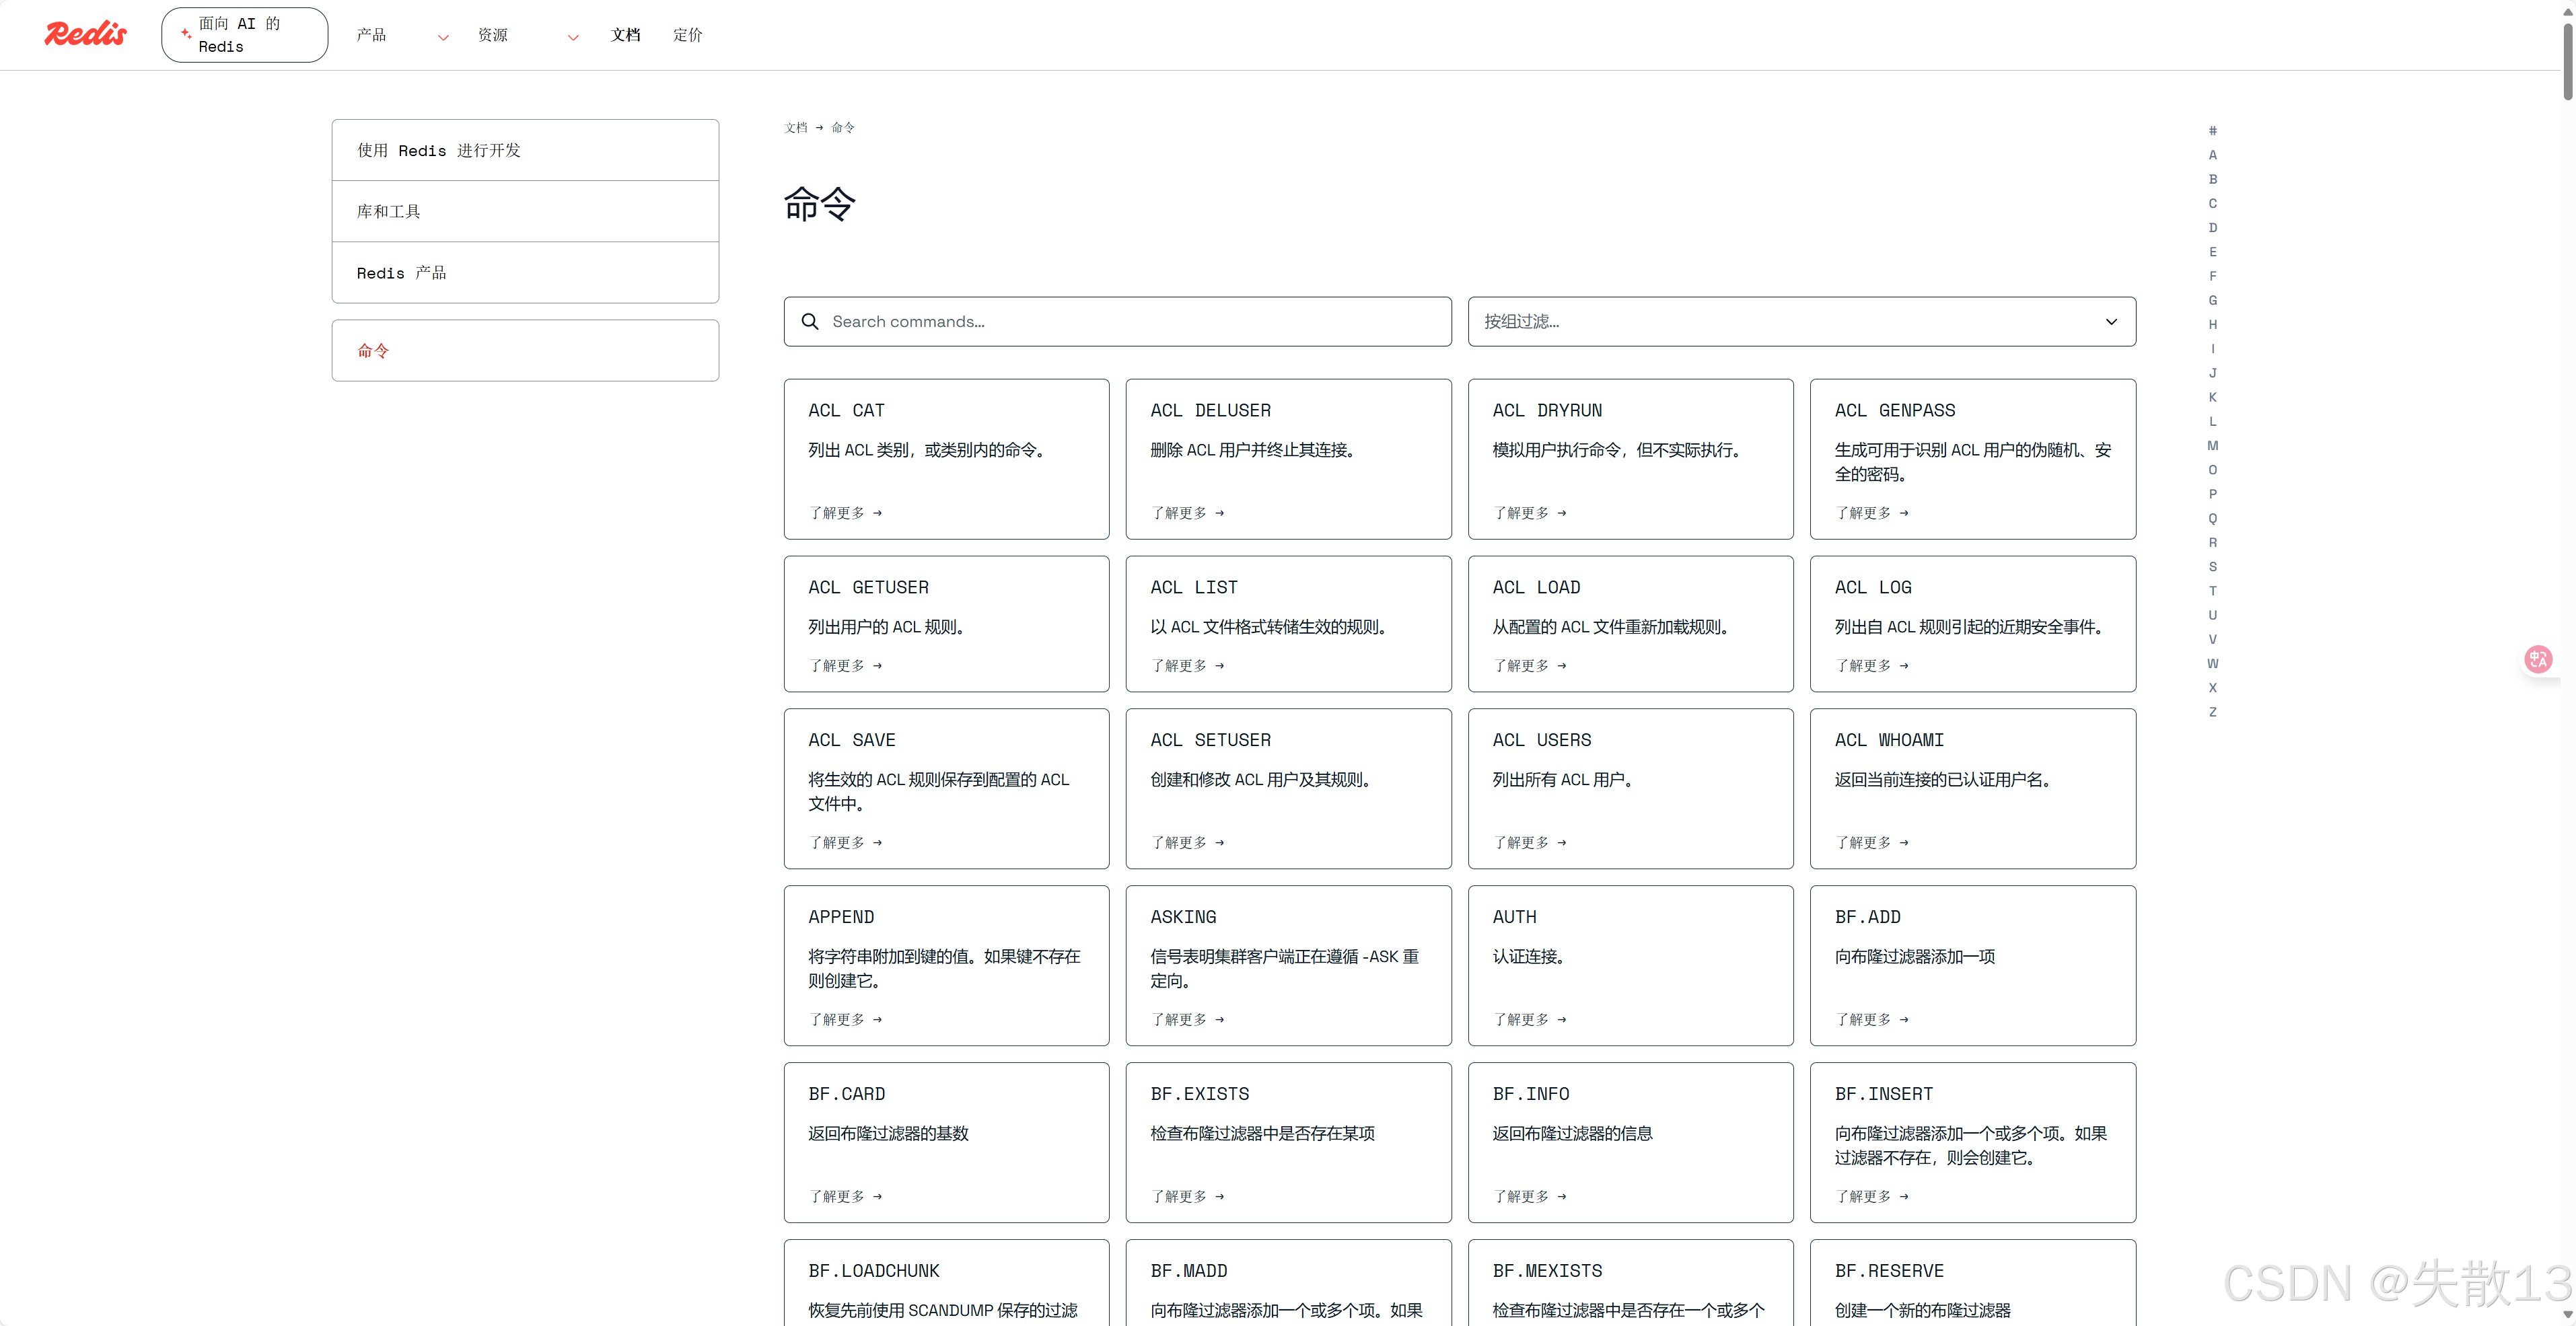Focus the Search commands input field
The image size is (2576, 1326).
pos(1117,321)
